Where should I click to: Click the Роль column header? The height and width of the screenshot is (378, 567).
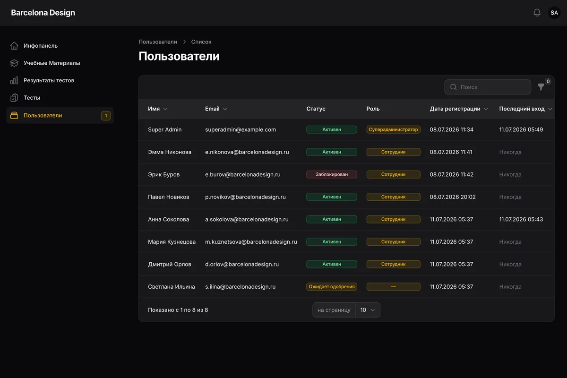[373, 109]
